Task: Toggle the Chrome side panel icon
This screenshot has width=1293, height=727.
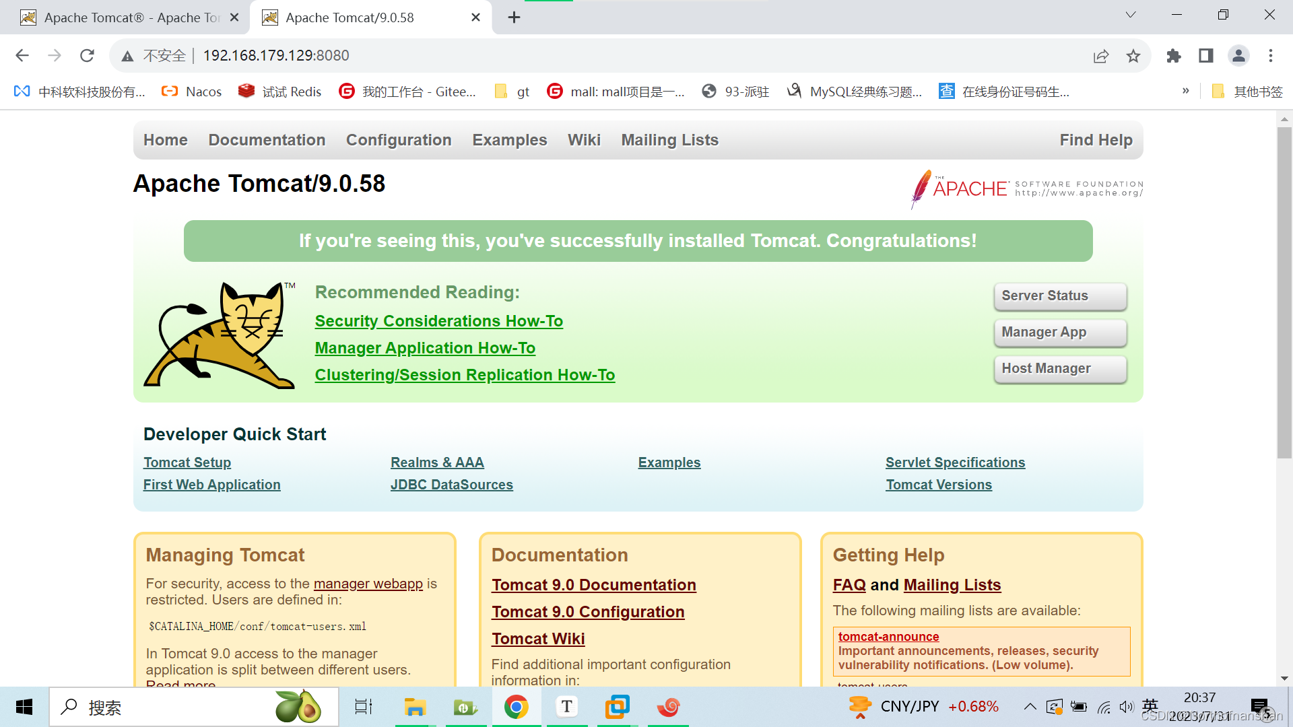Action: click(x=1206, y=56)
